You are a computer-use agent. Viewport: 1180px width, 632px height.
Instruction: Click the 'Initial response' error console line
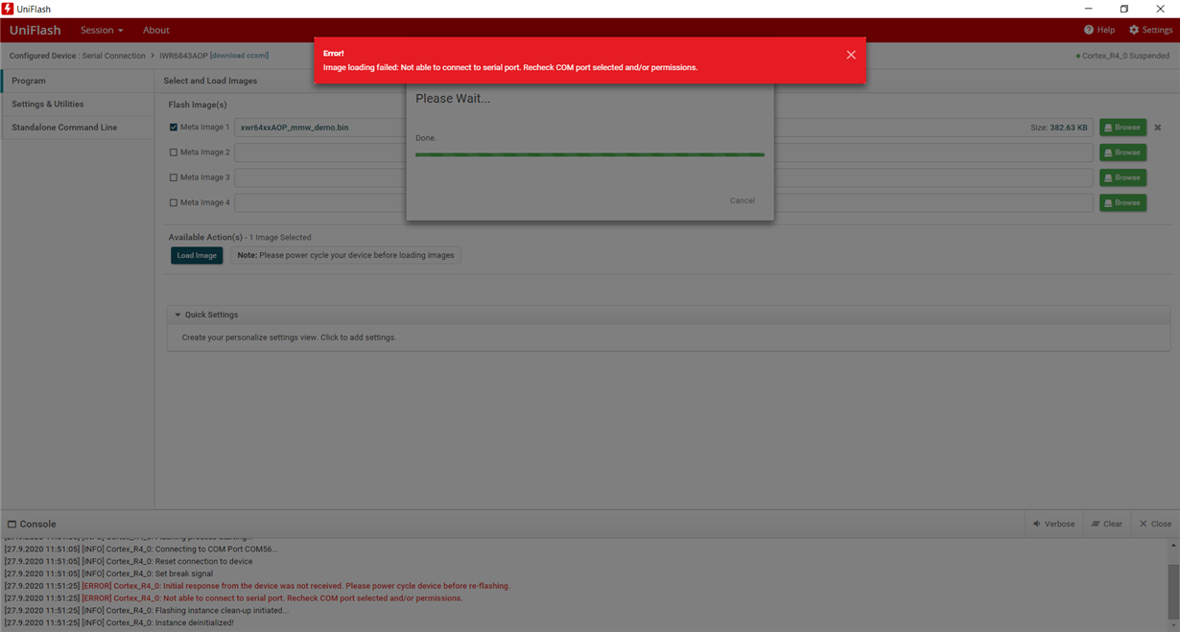tap(257, 586)
